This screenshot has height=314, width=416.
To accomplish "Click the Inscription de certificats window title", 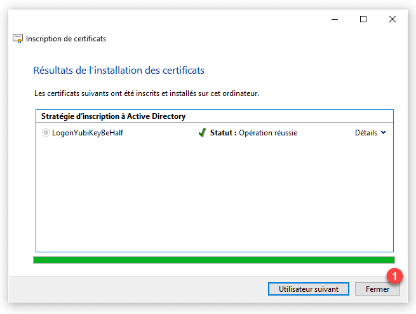I will 66,39.
